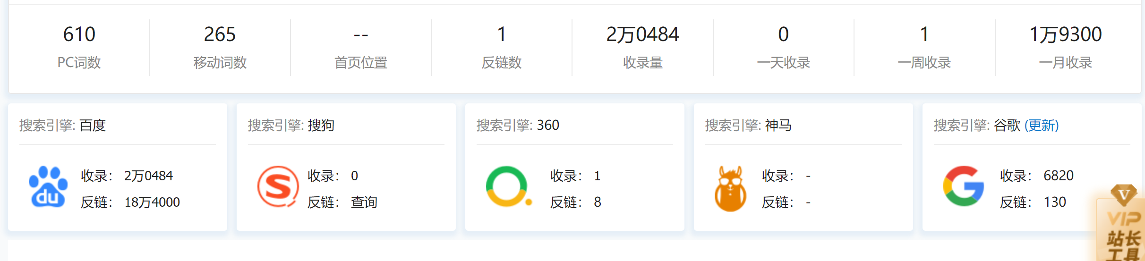Click Baidu 收录 value 2万0484
1145x261 pixels.
[x=148, y=176]
